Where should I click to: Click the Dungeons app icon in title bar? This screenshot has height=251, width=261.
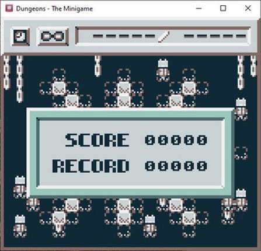click(9, 8)
